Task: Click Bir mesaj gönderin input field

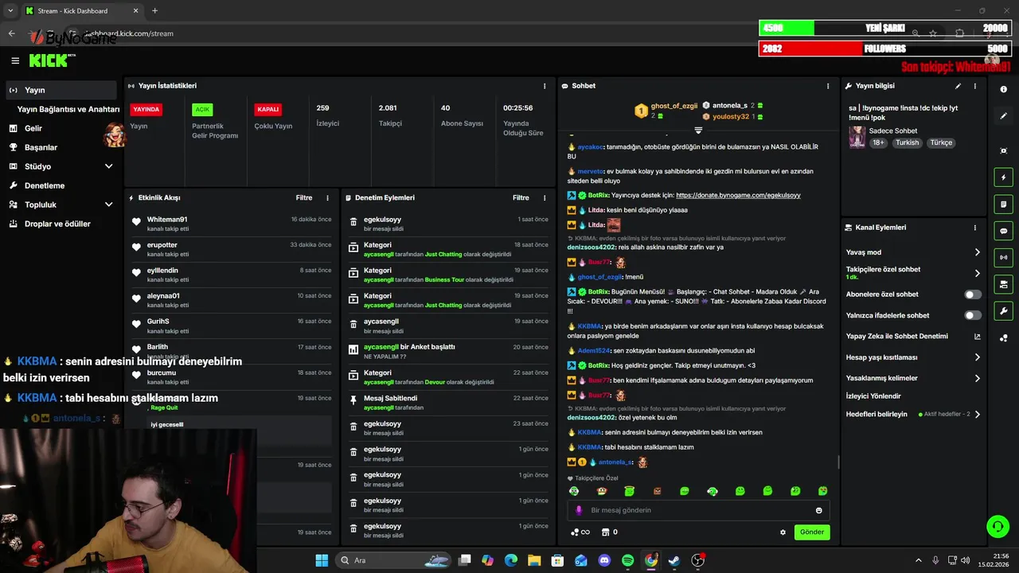Action: click(699, 510)
